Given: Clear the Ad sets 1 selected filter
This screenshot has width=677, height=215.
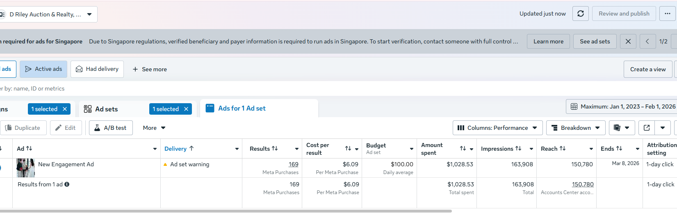Looking at the screenshot, I should tap(186, 109).
